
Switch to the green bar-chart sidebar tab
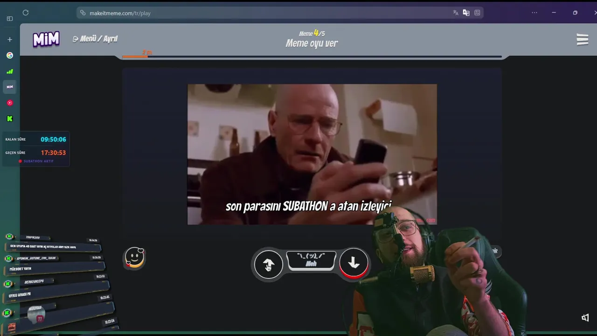point(10,71)
